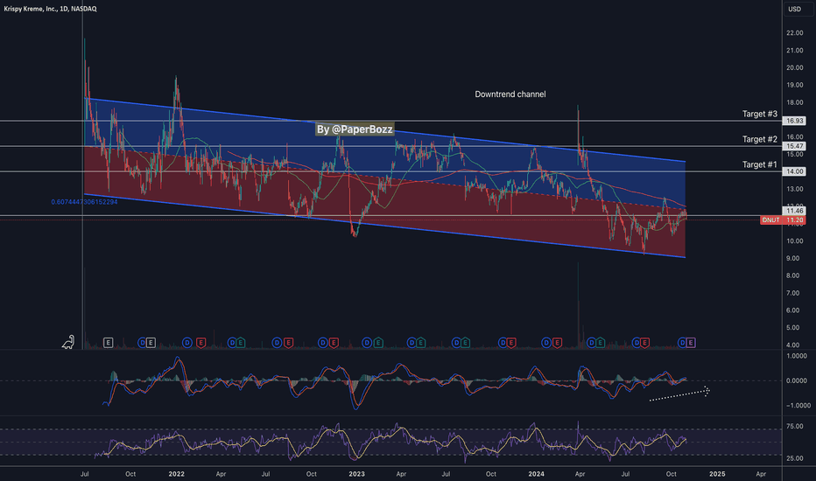The width and height of the screenshot is (816, 481).
Task: Click the TradingView dinosaur logo icon
Action: click(x=68, y=342)
